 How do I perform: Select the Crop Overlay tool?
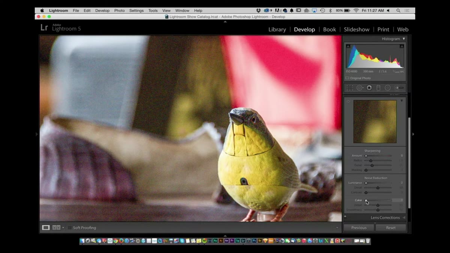(349, 88)
